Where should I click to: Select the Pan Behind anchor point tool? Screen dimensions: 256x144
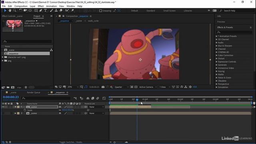[x=30, y=10]
